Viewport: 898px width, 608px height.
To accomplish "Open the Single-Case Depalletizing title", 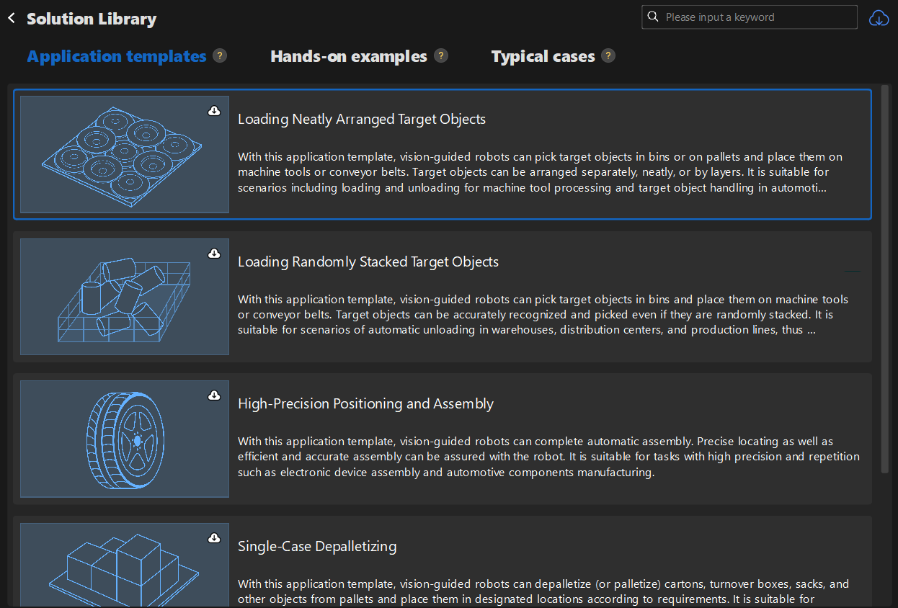I will coord(317,546).
